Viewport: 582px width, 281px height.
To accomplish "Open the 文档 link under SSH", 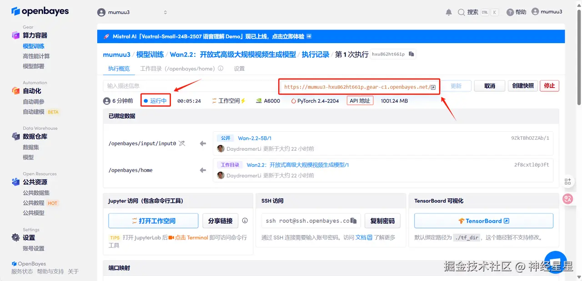I will [364, 237].
